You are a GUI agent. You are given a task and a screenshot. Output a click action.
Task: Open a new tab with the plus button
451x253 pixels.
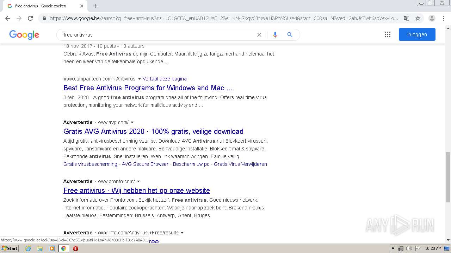point(95,6)
